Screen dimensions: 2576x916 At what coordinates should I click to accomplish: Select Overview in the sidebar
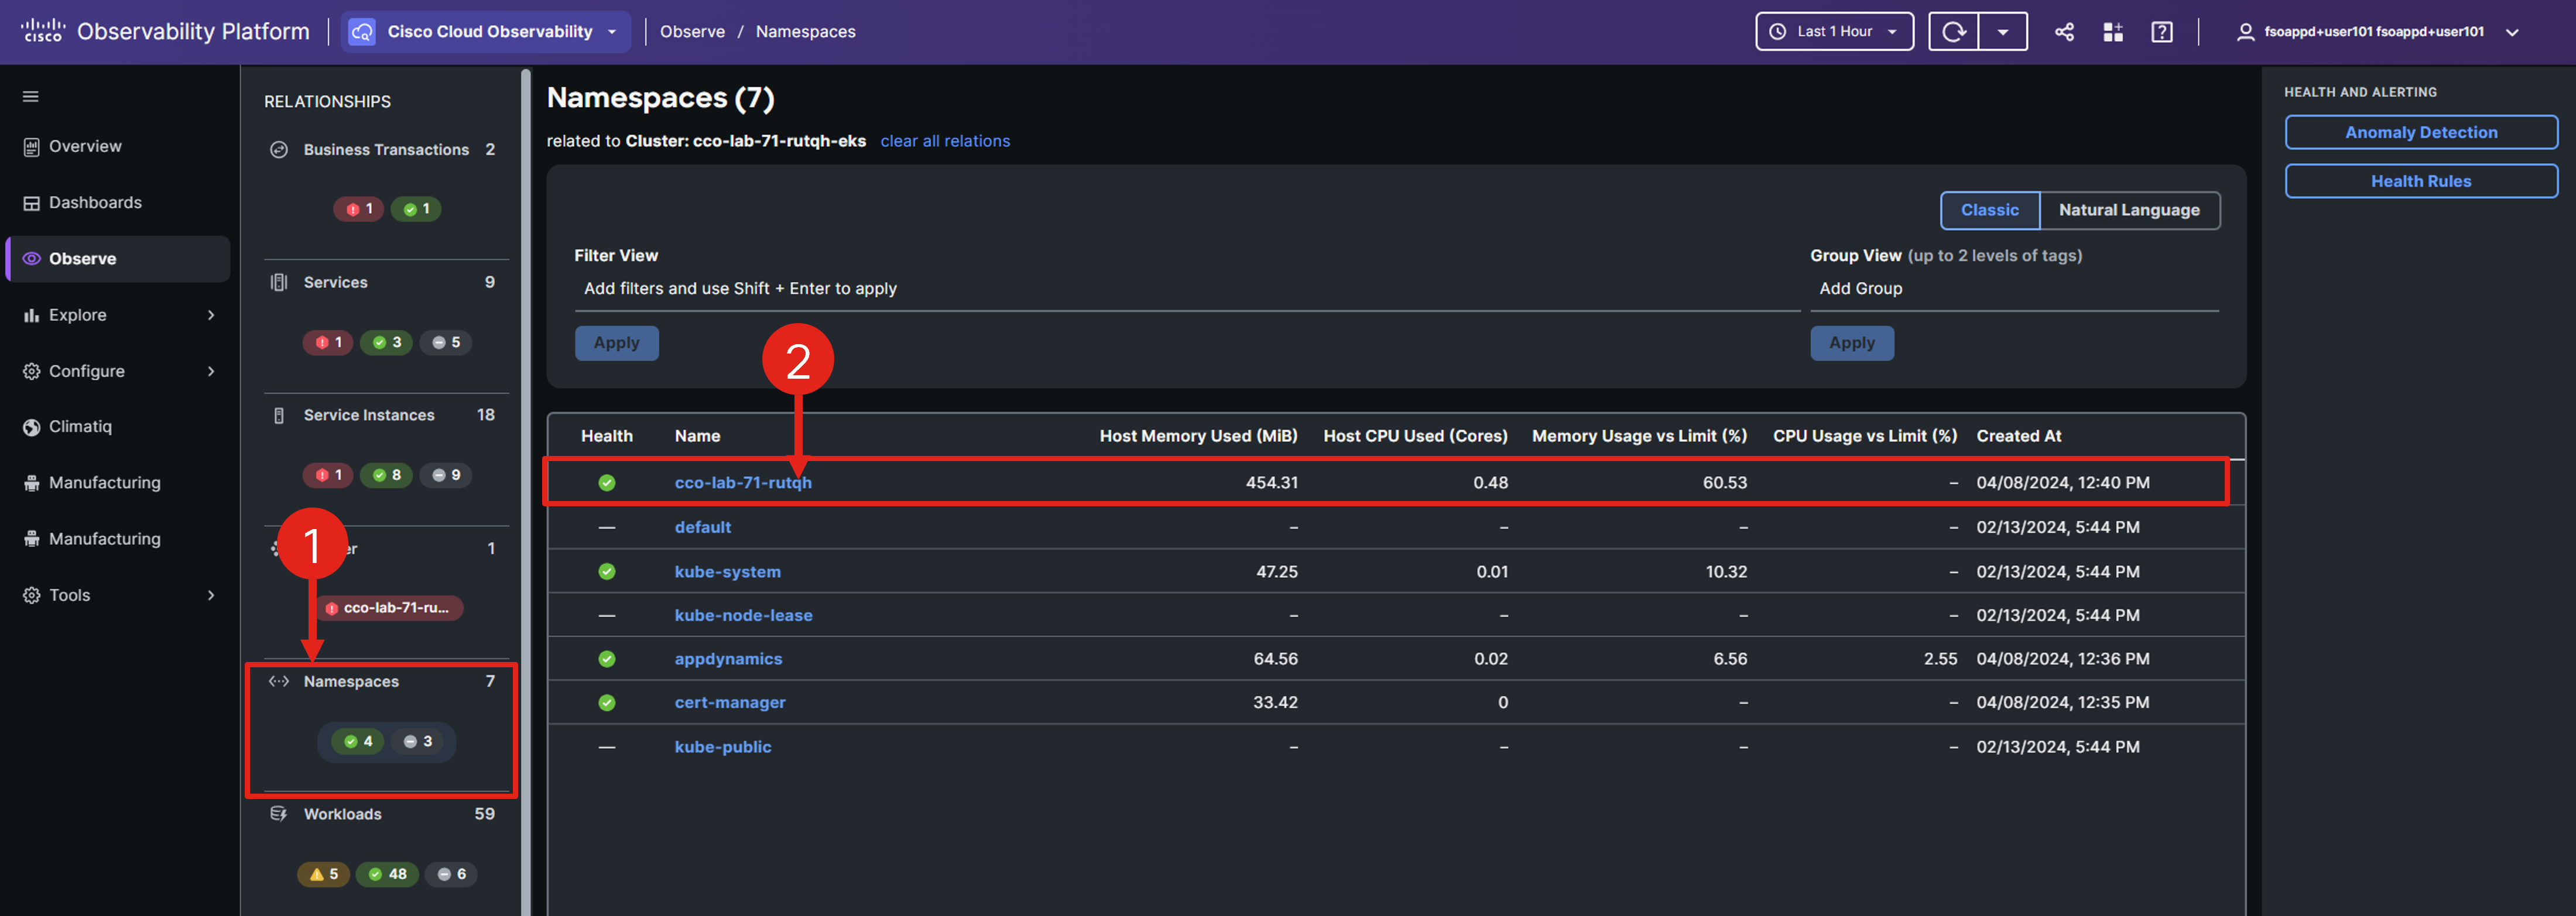(x=85, y=147)
